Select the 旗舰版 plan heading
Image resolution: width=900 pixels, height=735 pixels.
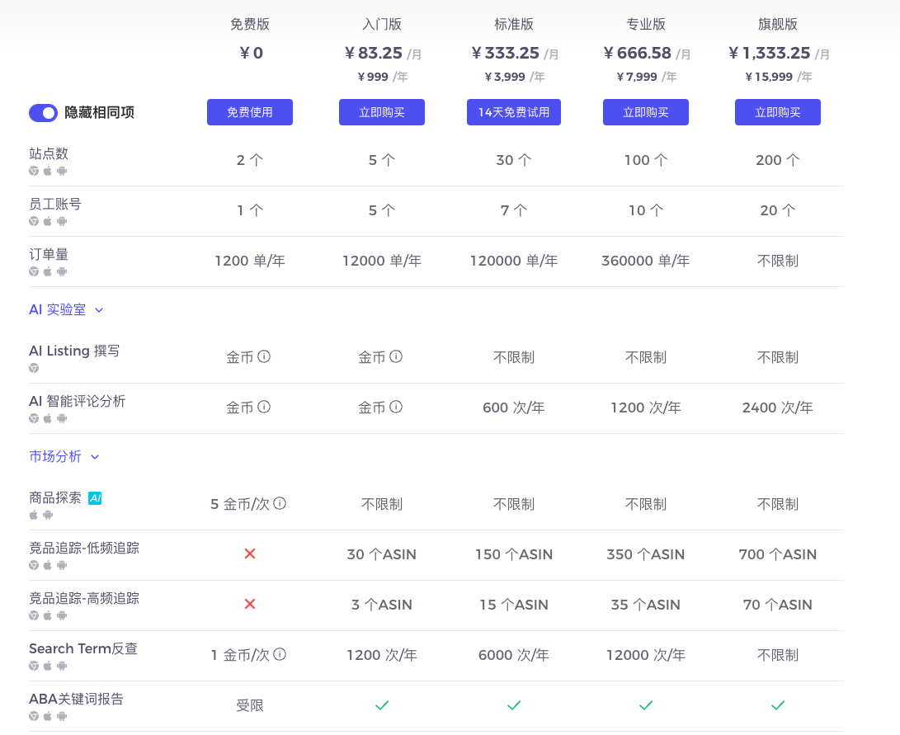coord(778,24)
